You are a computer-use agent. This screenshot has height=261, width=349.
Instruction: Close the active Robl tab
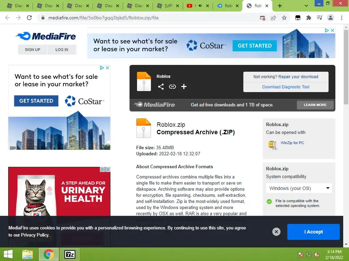267,6
